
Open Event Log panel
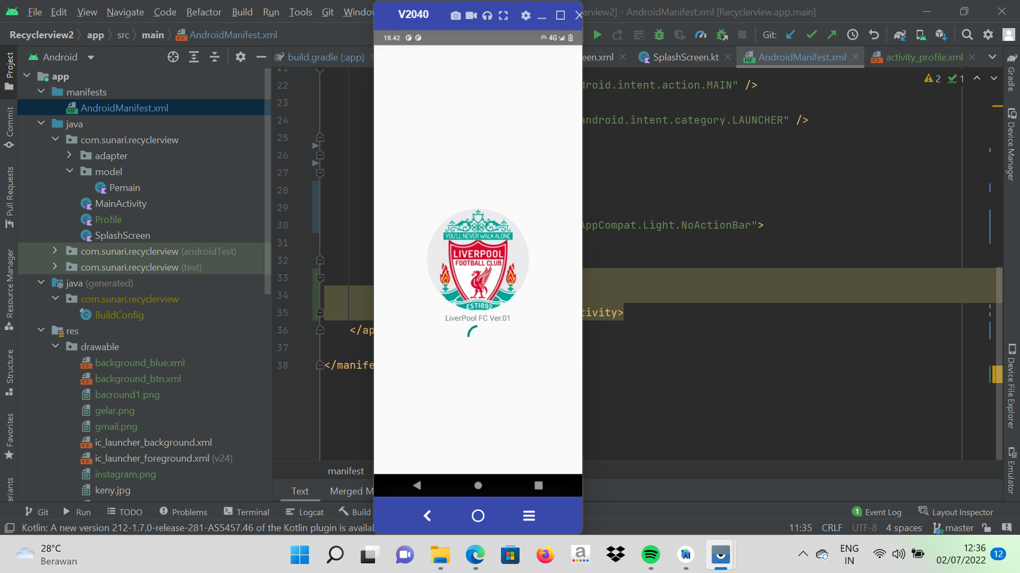[877, 512]
